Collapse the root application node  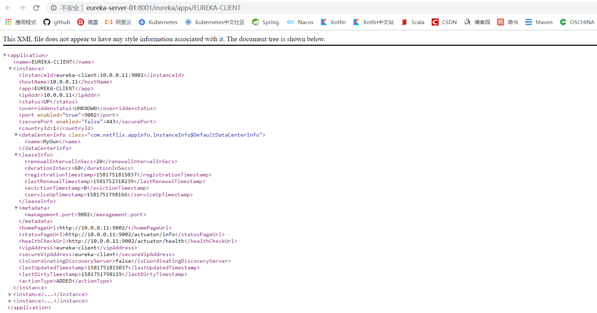coord(5,55)
